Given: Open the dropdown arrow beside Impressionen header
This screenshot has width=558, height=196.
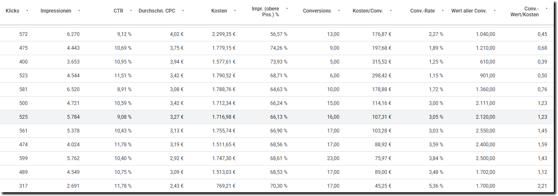Looking at the screenshot, I should [79, 11].
